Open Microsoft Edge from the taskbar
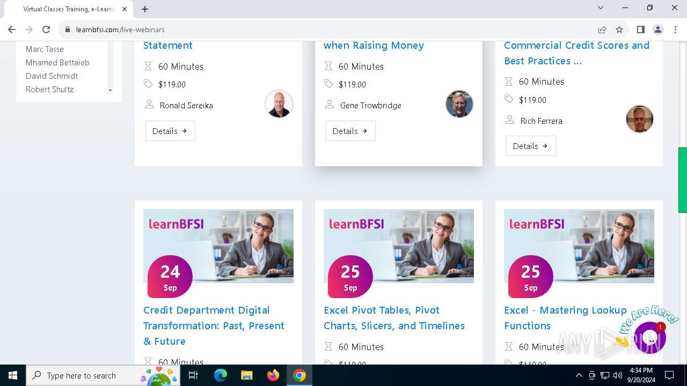687x386 pixels. click(221, 375)
